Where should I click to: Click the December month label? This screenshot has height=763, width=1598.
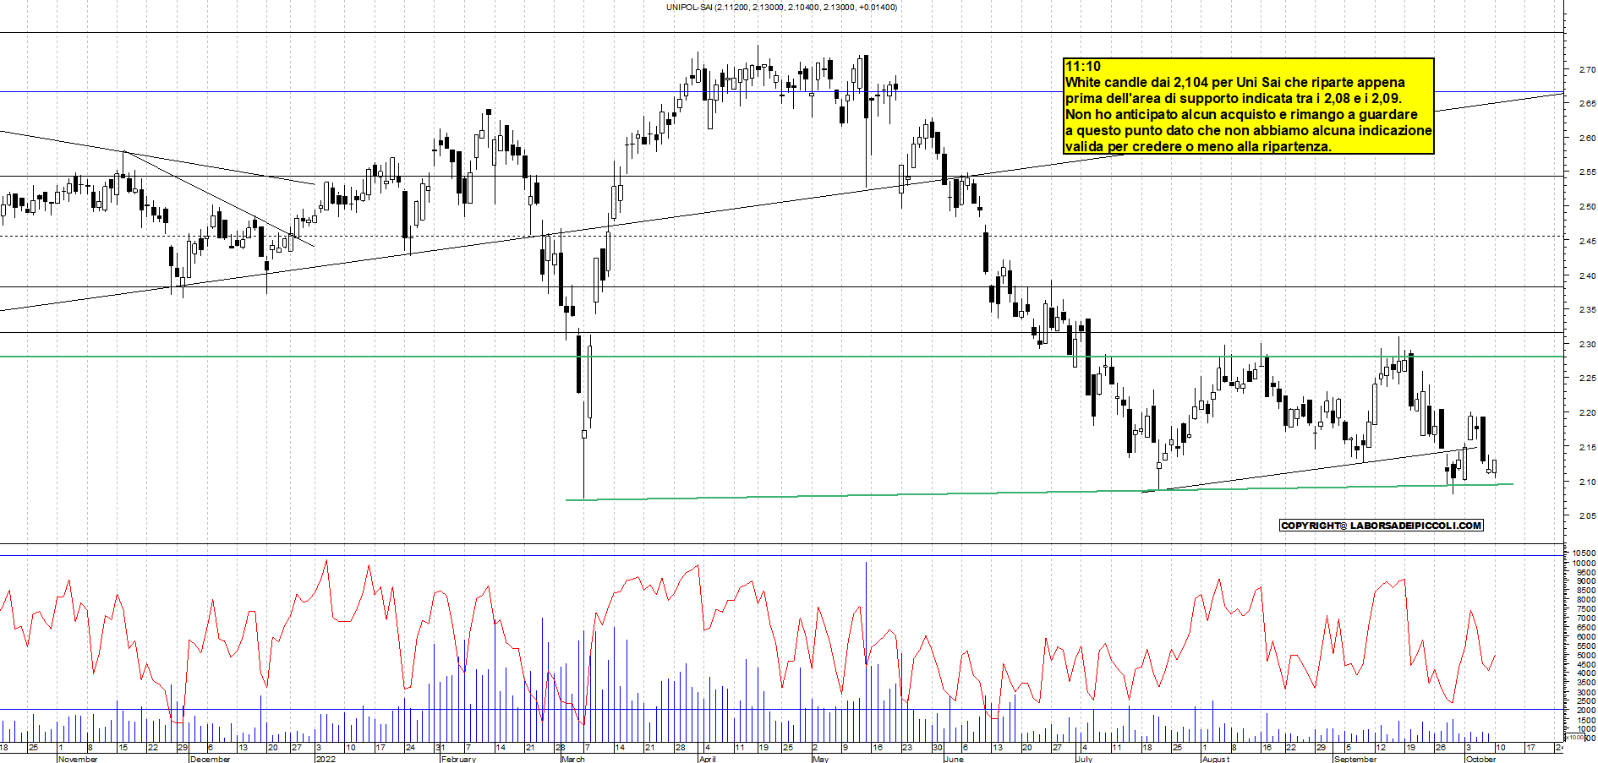coord(210,759)
